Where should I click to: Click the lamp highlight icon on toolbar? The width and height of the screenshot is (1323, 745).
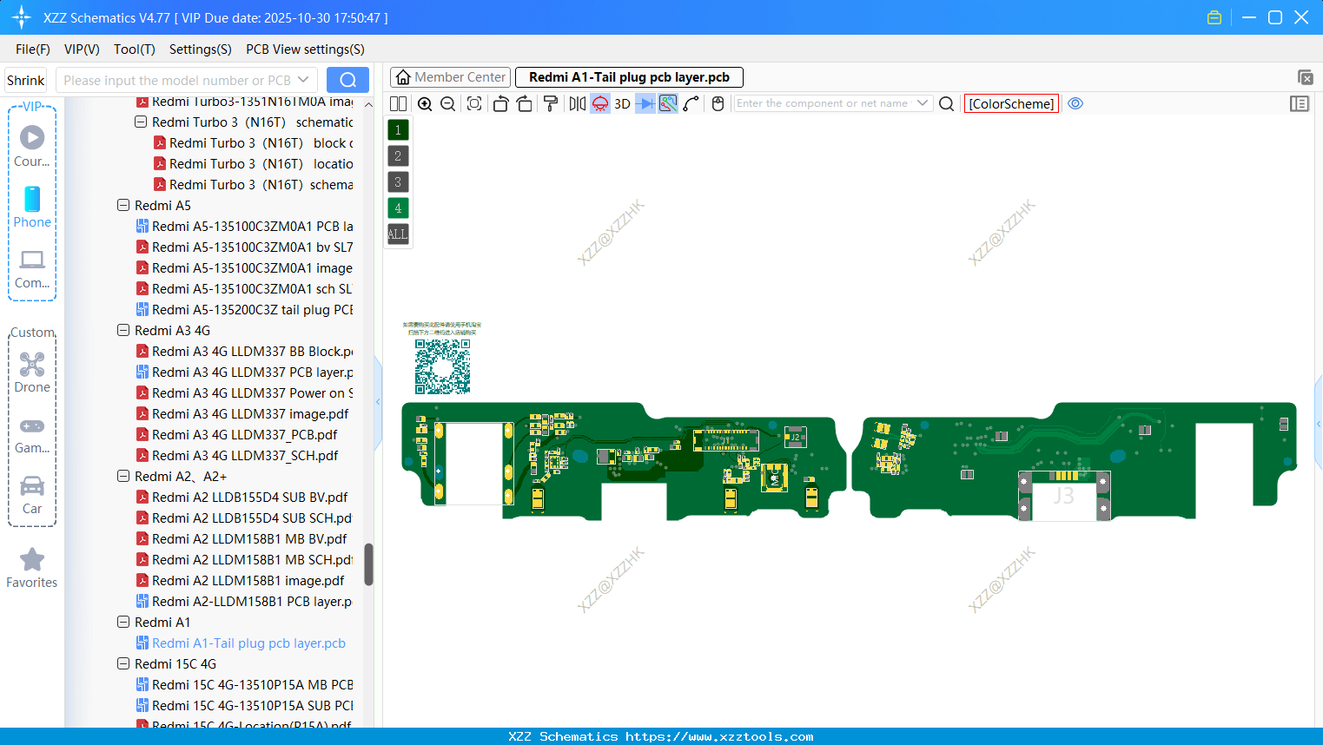coord(599,103)
